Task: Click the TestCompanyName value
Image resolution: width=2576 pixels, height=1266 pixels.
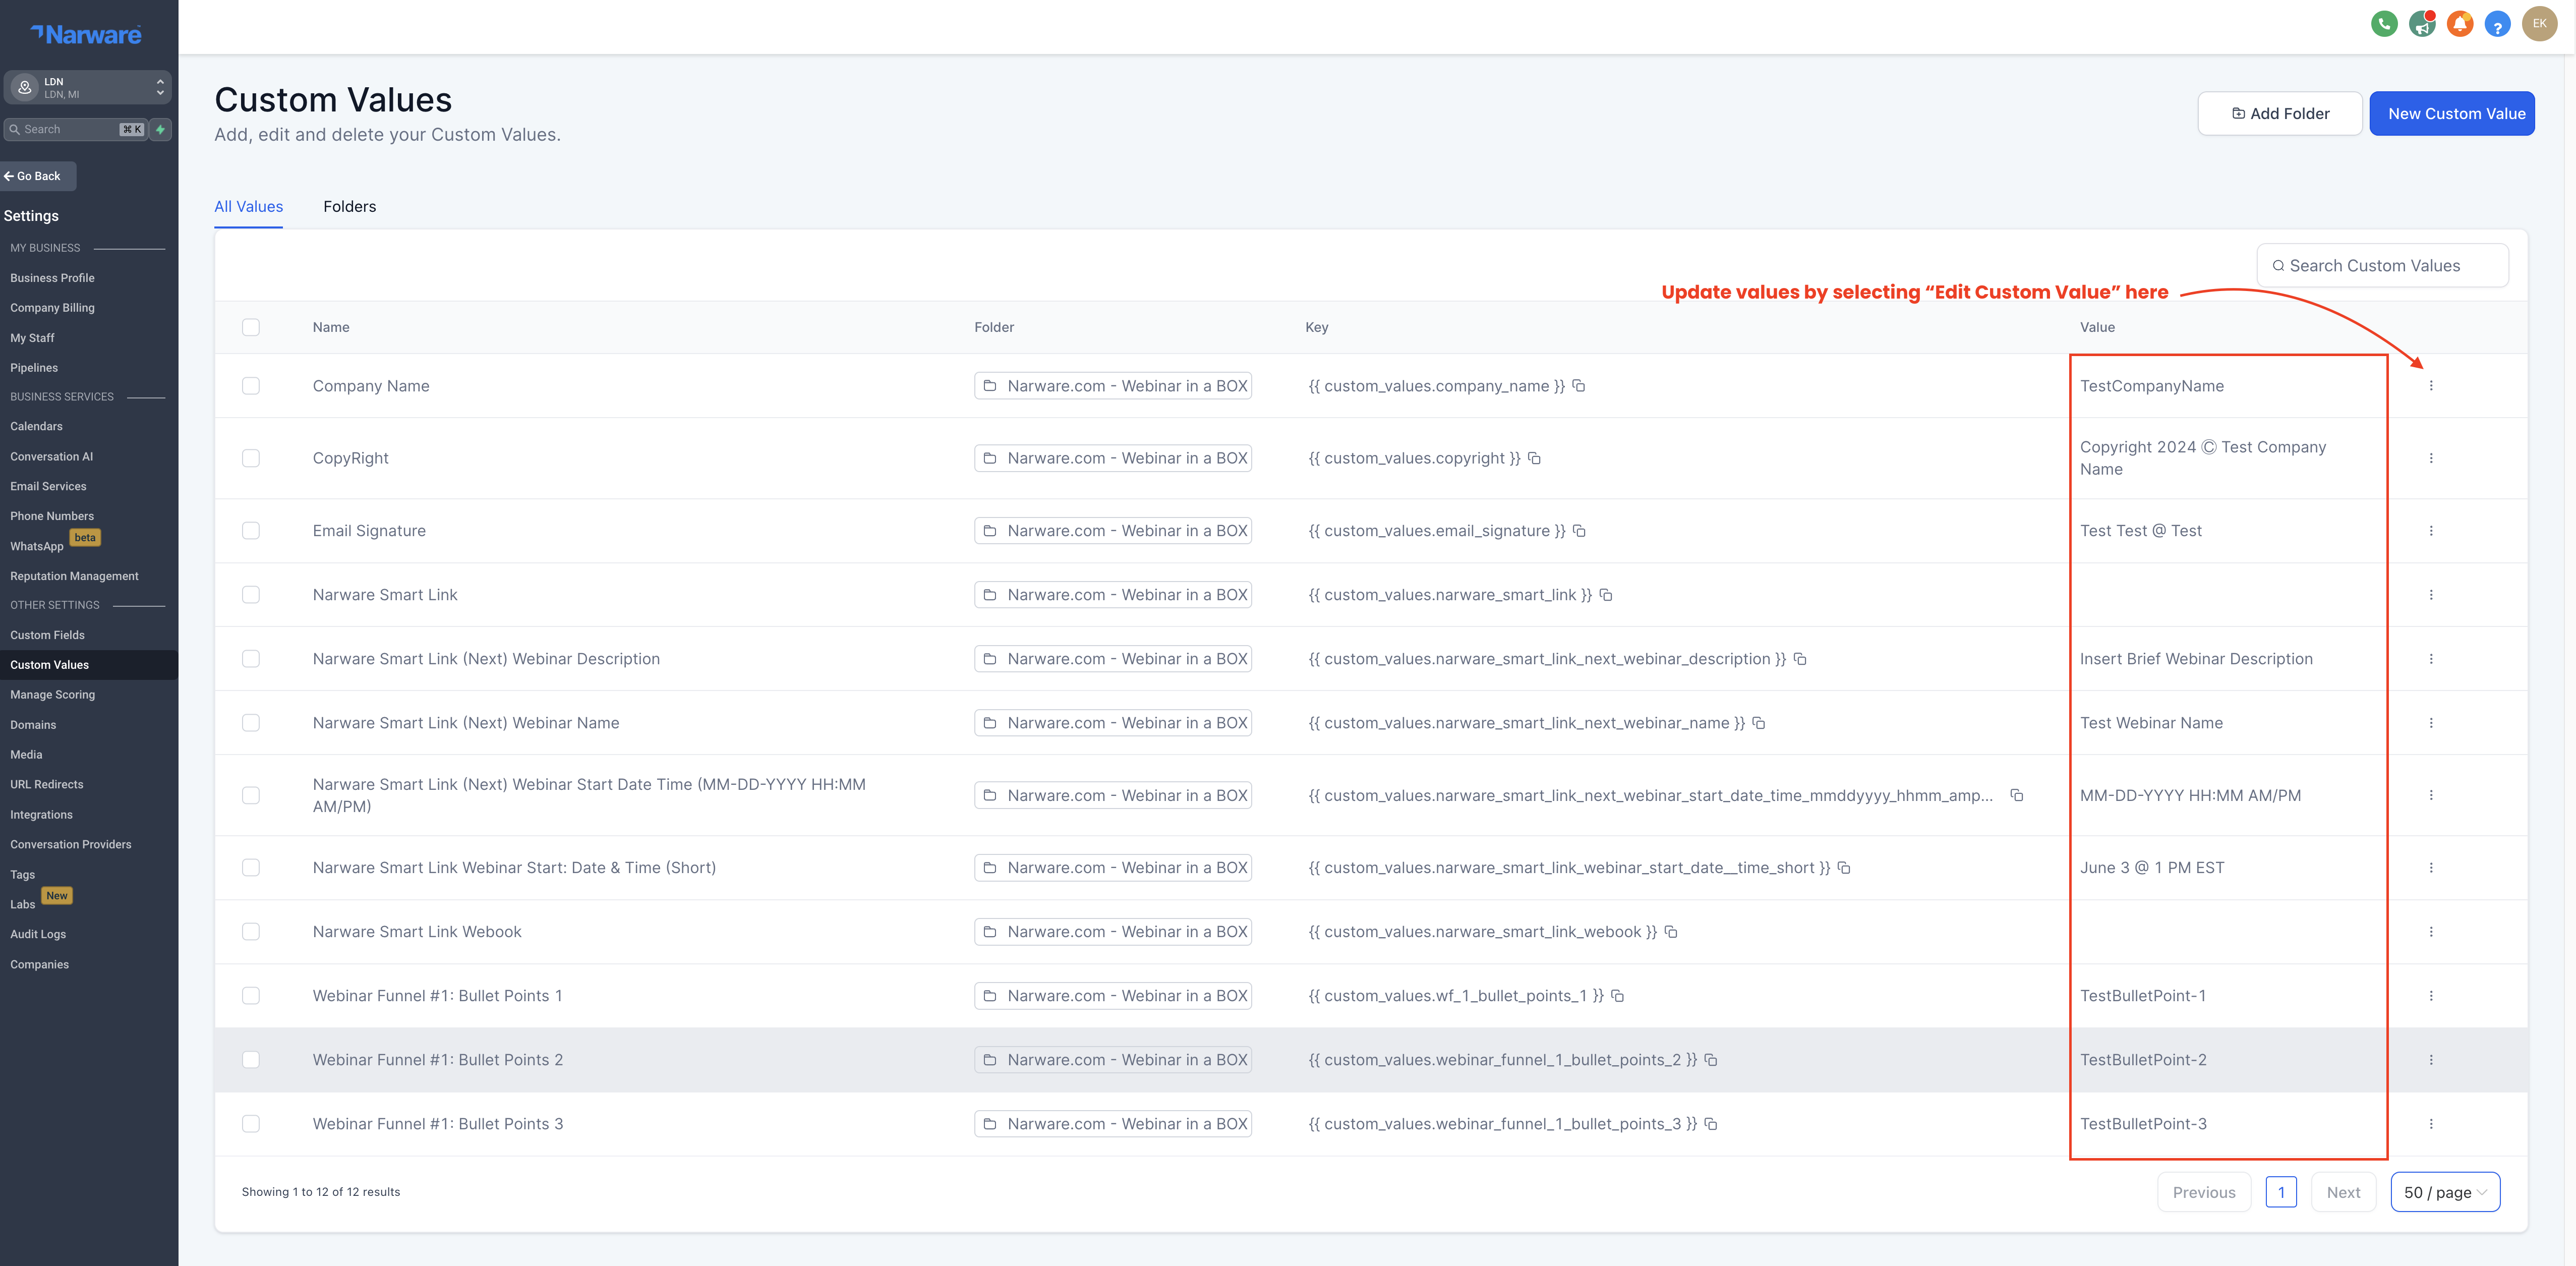Action: tap(2151, 386)
